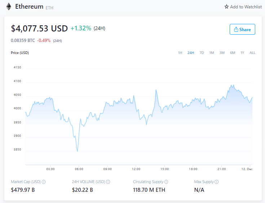The image size is (265, 203).
Task: Click the star icon beside Add to Watchlist
Action: [x=226, y=7]
